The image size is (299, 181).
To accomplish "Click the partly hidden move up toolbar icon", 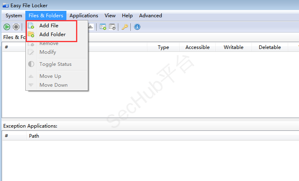I will pos(91,27).
